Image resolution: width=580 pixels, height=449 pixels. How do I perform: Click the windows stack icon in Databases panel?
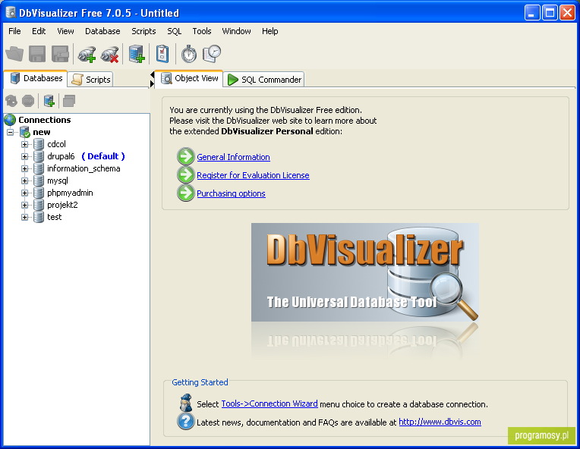[x=69, y=101]
